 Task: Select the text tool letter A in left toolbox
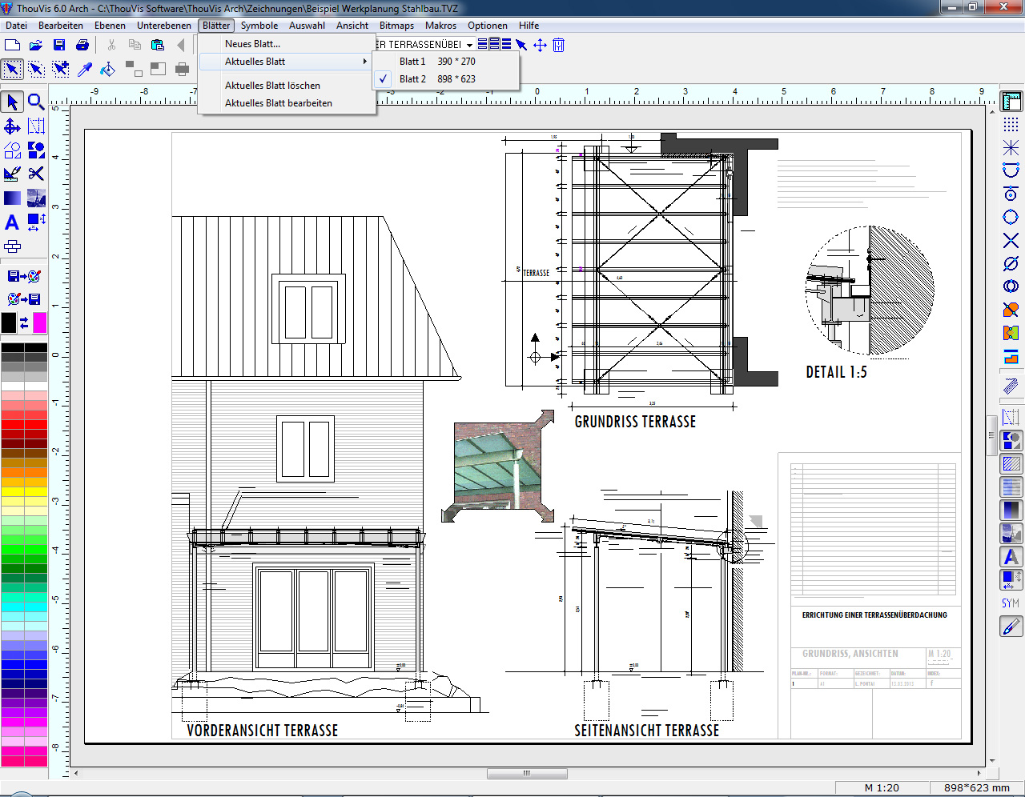pyautogui.click(x=12, y=222)
